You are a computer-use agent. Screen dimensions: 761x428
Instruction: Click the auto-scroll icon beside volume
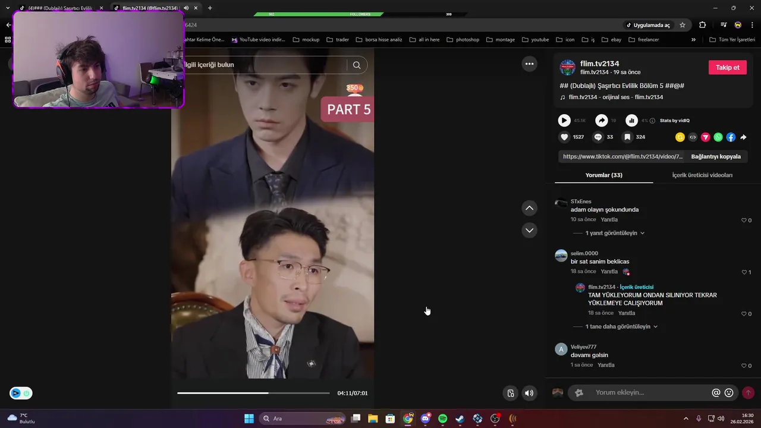(x=511, y=393)
